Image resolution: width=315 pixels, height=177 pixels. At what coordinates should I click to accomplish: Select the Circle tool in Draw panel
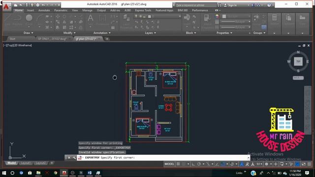point(29,18)
